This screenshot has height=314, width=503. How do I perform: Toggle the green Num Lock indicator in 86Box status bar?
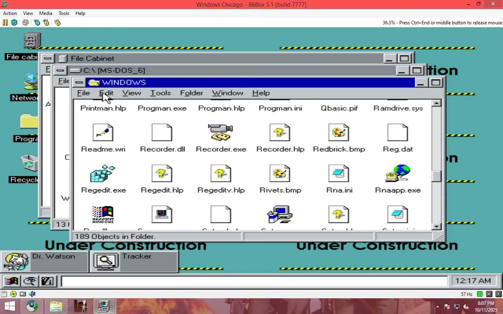pyautogui.click(x=480, y=294)
